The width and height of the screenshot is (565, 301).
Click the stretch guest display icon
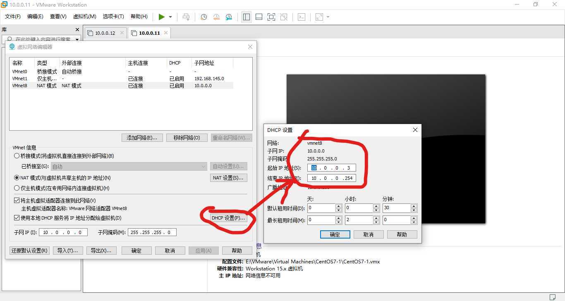[319, 17]
